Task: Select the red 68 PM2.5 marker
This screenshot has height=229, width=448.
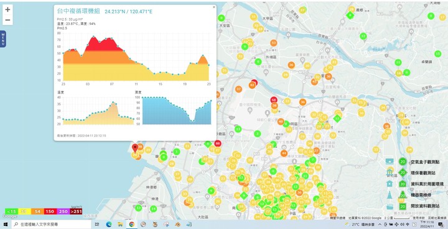Action: click(274, 100)
